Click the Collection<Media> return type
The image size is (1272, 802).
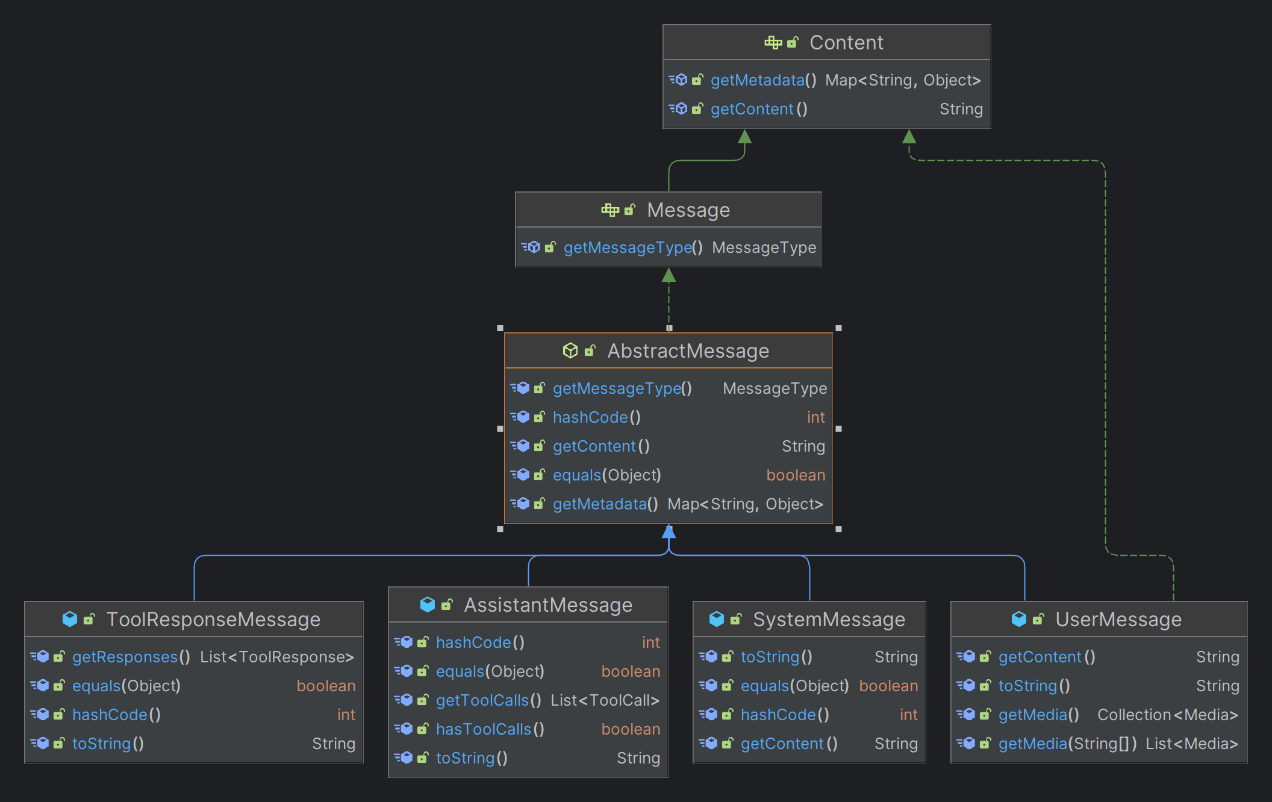1168,715
